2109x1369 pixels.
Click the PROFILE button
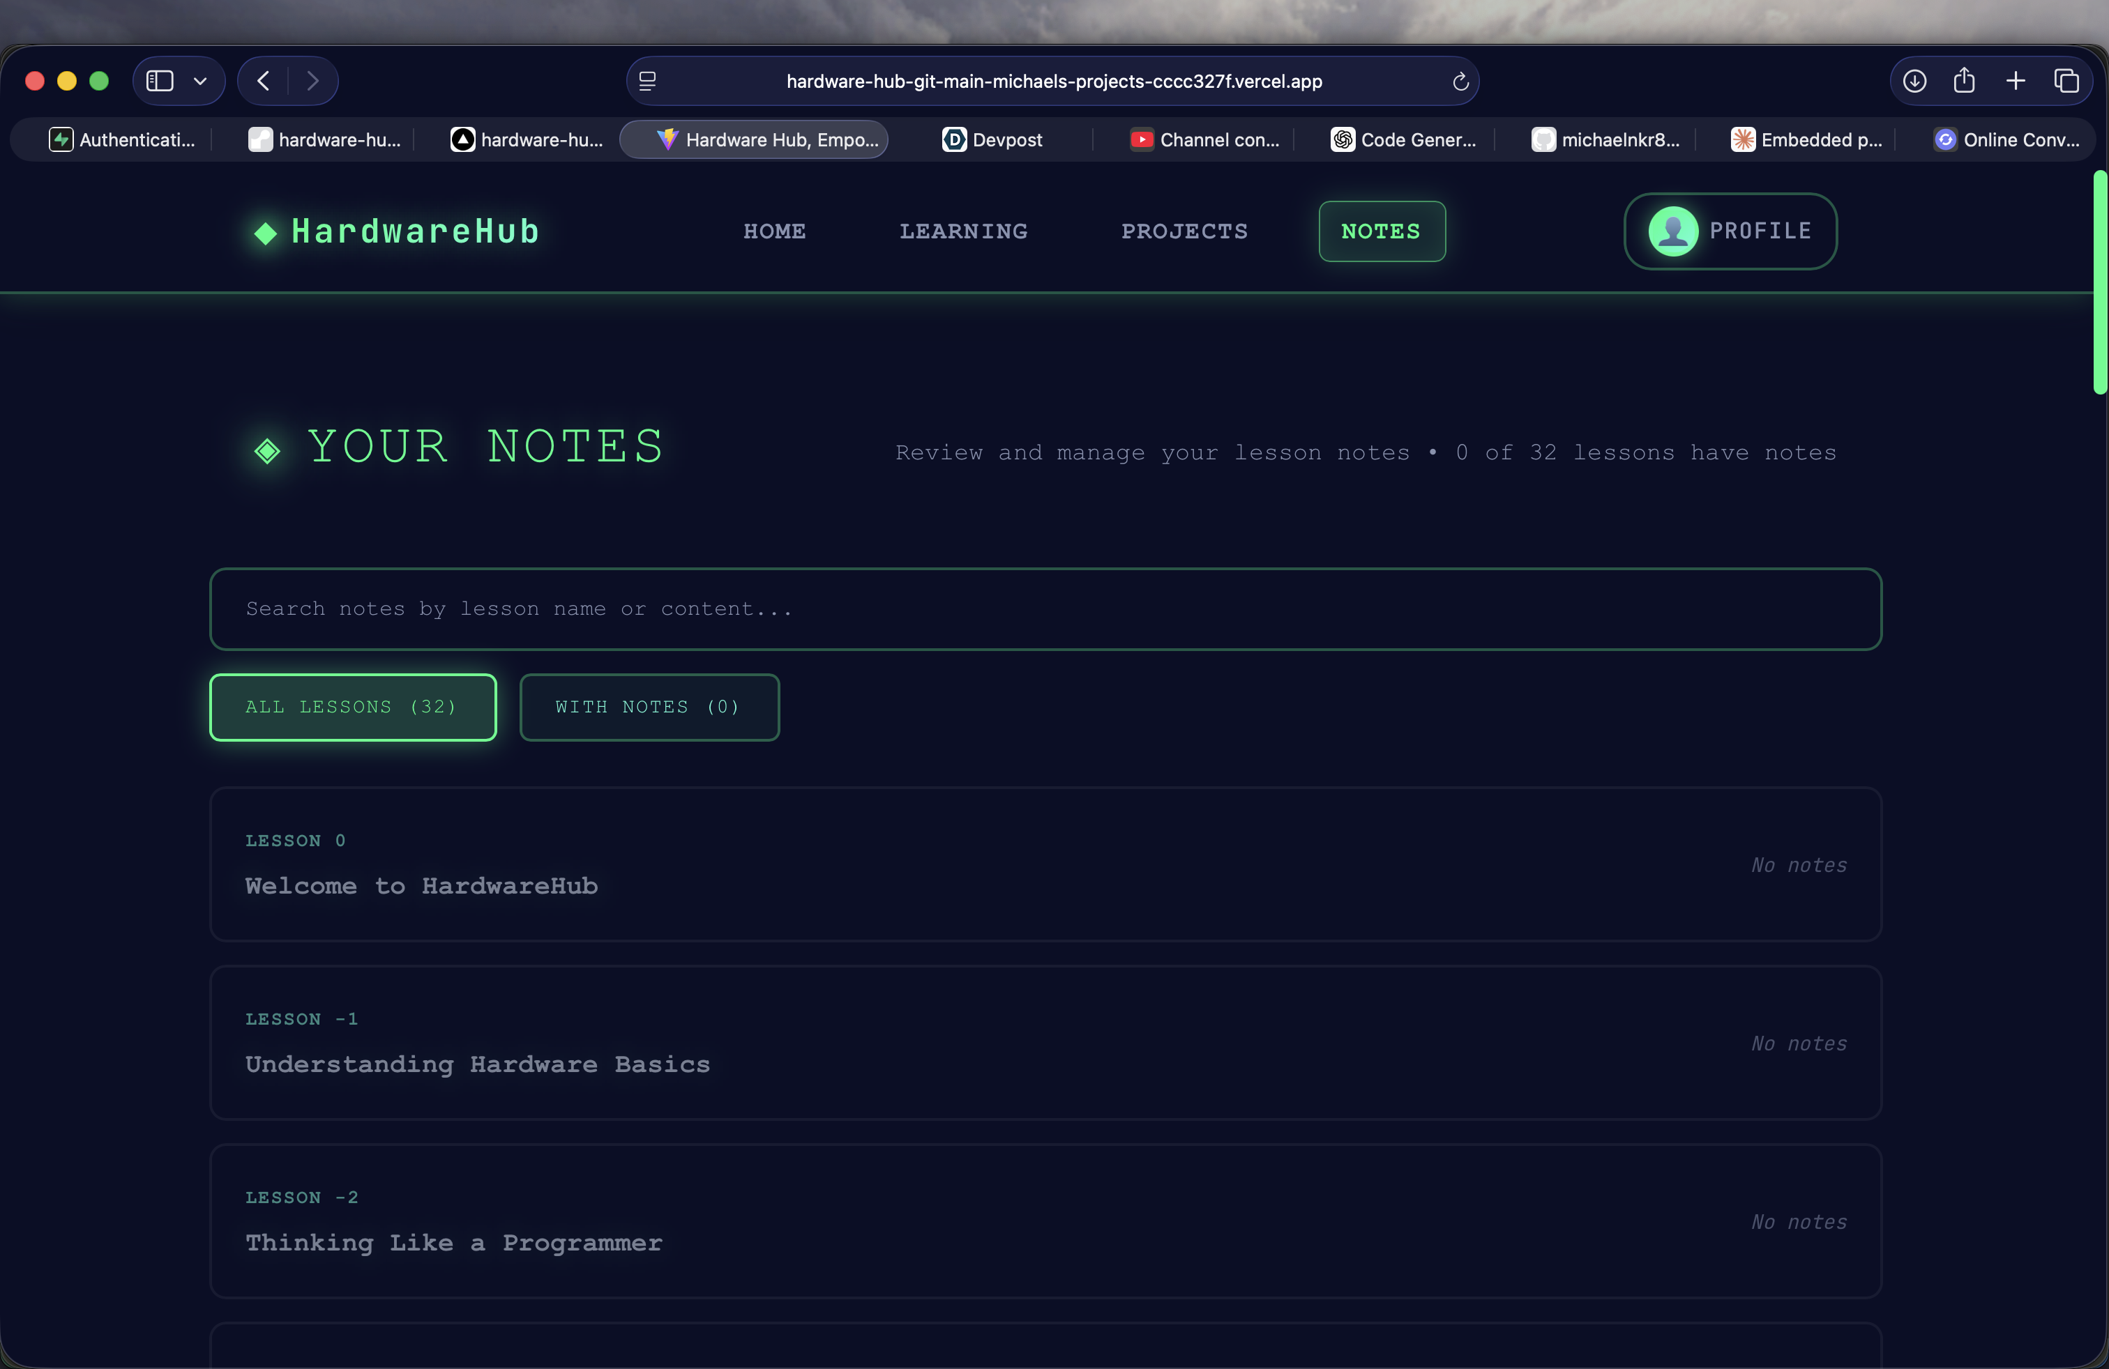(x=1730, y=231)
